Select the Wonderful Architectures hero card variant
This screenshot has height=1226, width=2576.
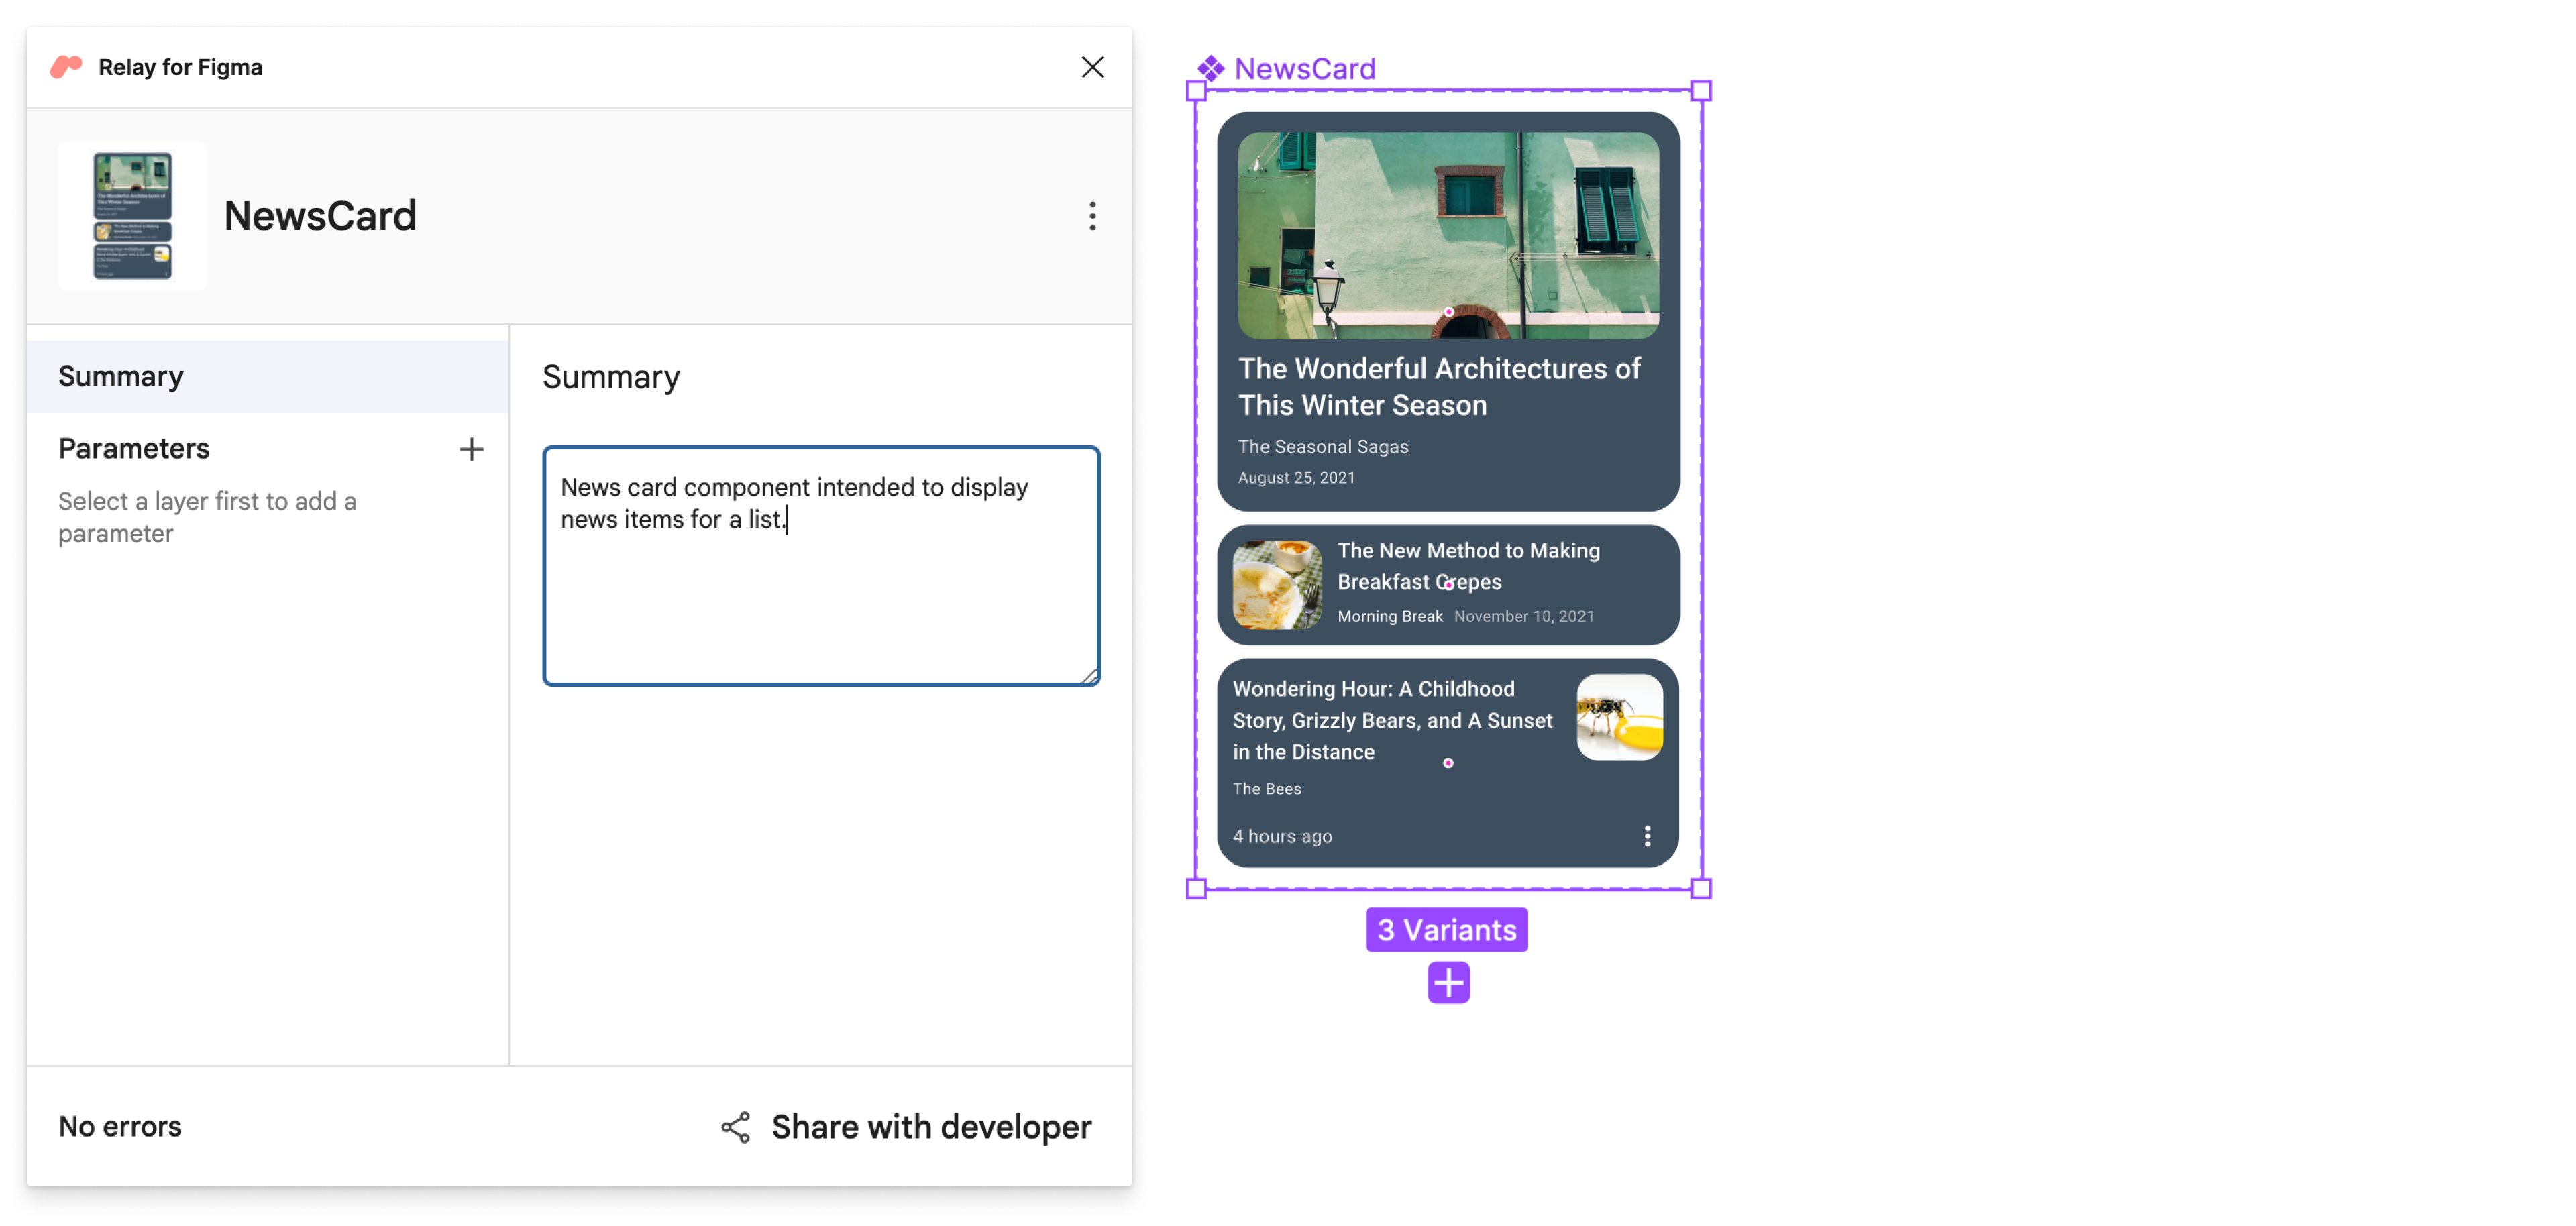[1448, 312]
